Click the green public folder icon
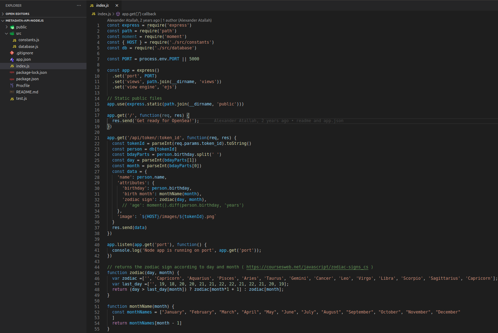The image size is (498, 333). [12, 27]
